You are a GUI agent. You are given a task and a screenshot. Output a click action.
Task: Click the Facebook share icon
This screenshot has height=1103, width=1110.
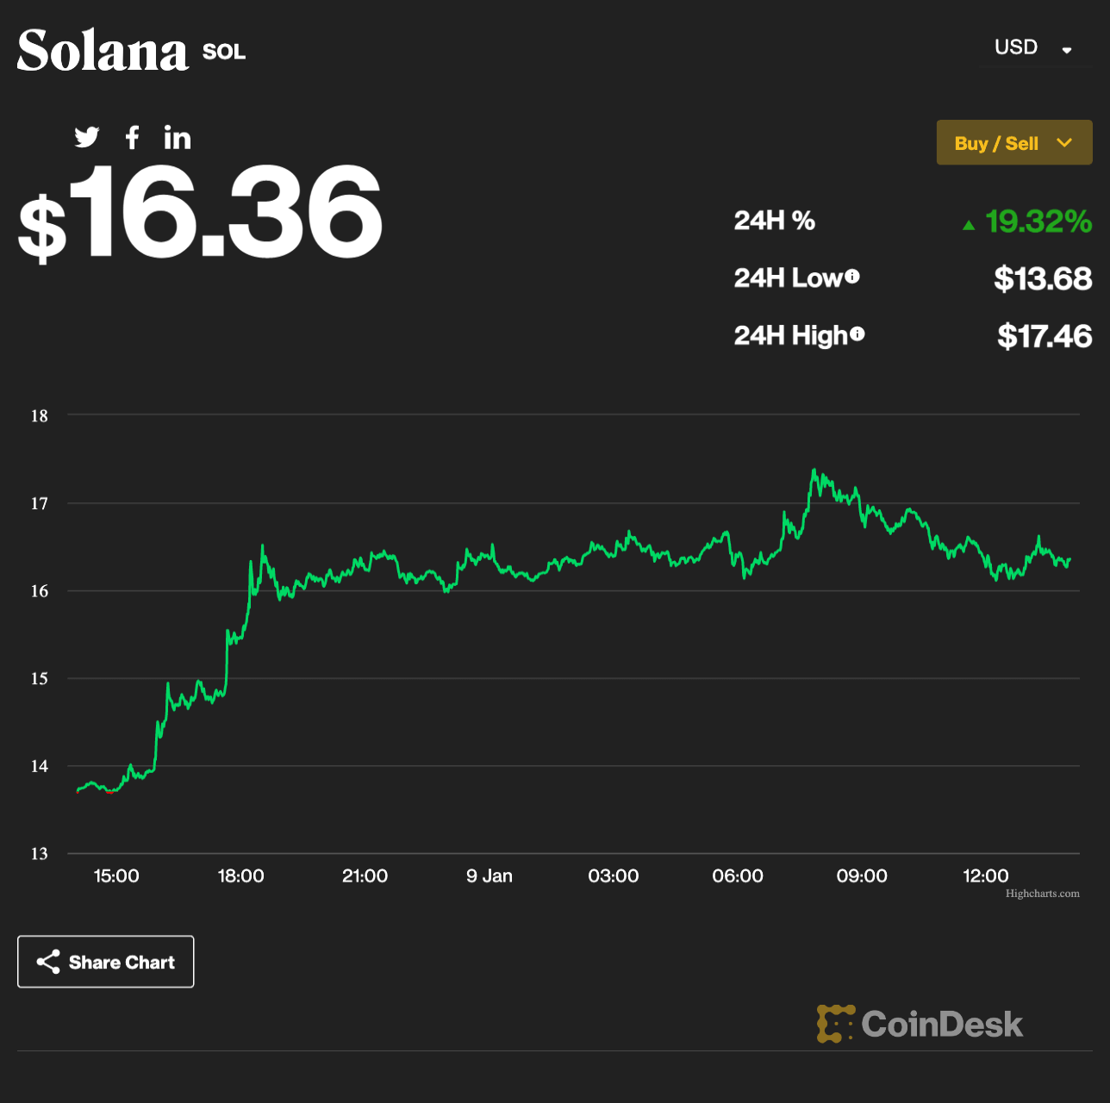[132, 137]
